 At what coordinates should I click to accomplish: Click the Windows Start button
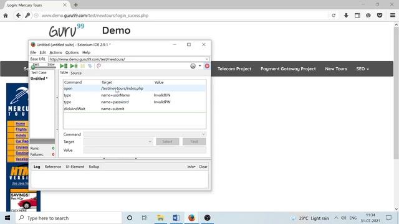click(7, 218)
